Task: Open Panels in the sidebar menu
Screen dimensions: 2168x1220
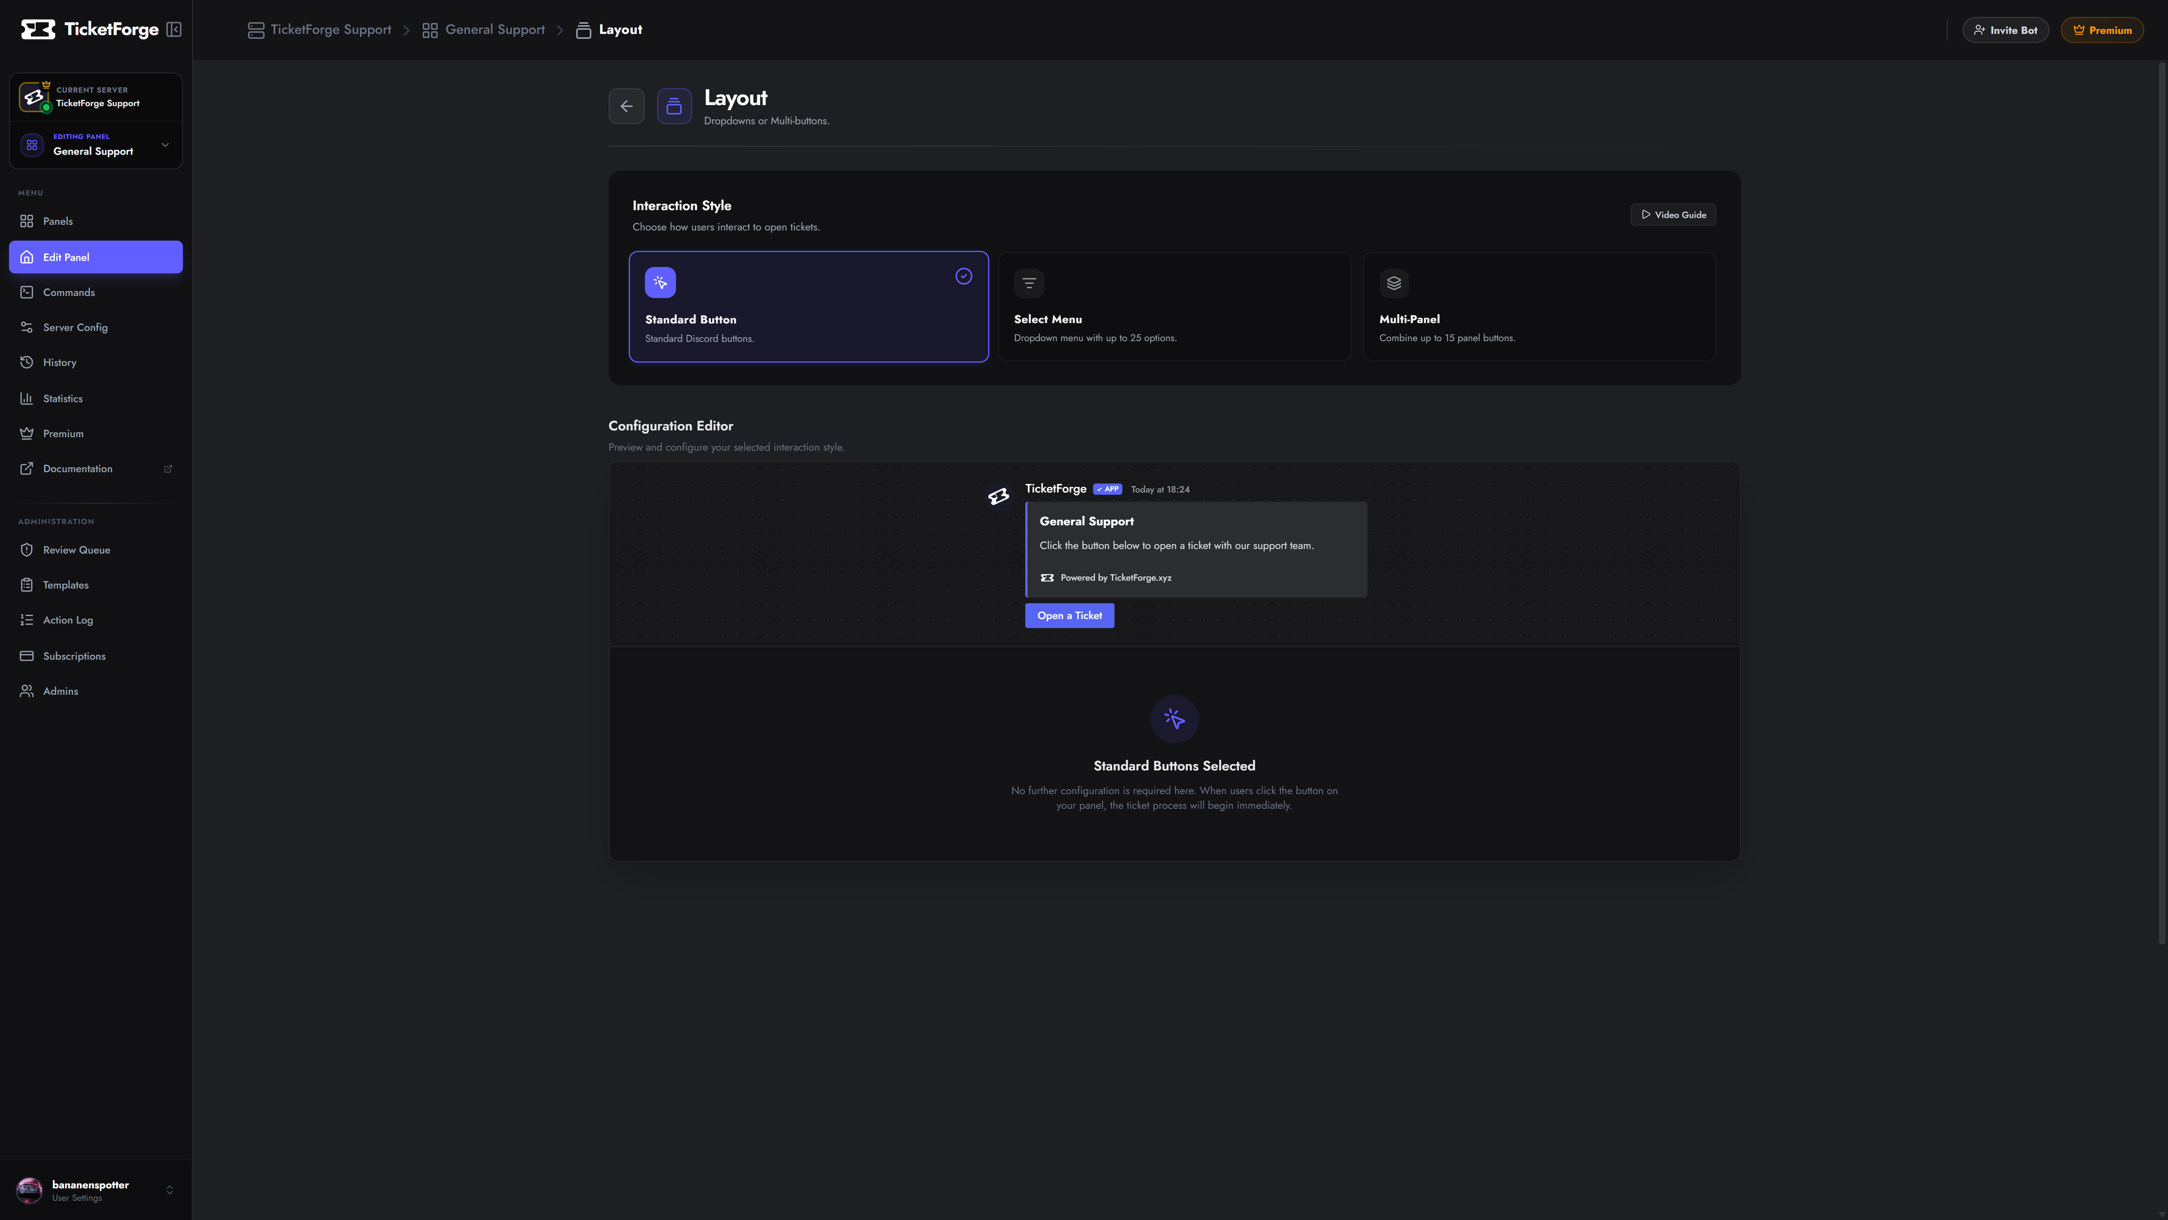Action: [96, 221]
